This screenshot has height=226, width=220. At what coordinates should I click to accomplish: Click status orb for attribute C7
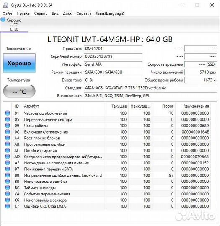[x=8, y=206]
